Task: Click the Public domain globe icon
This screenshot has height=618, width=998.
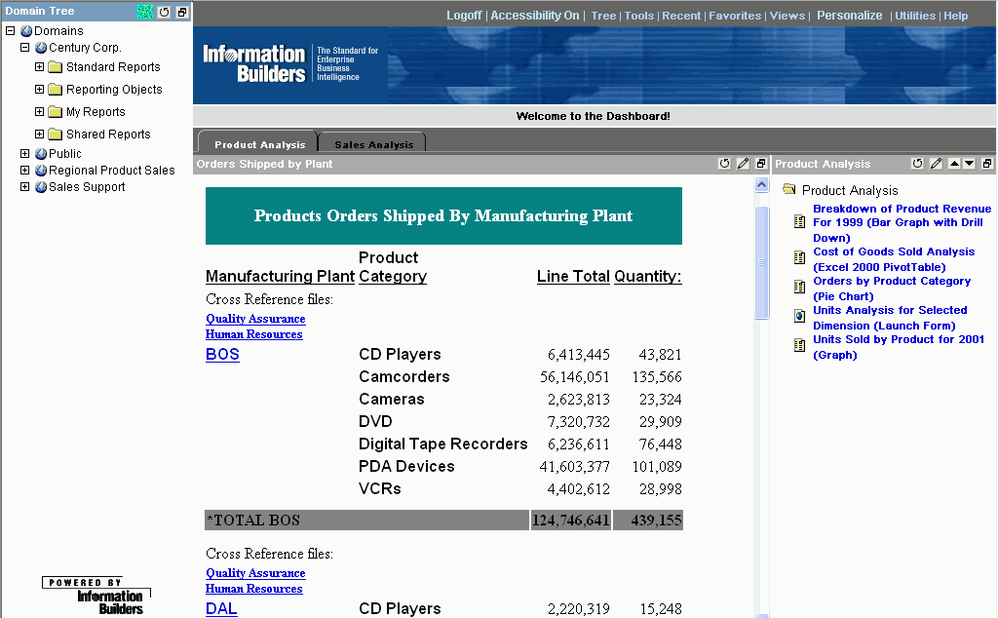Action: point(41,153)
